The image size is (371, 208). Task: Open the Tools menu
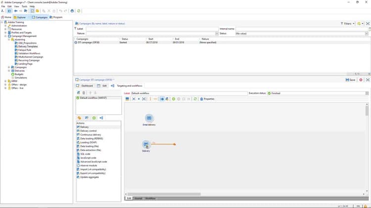tap(24, 6)
